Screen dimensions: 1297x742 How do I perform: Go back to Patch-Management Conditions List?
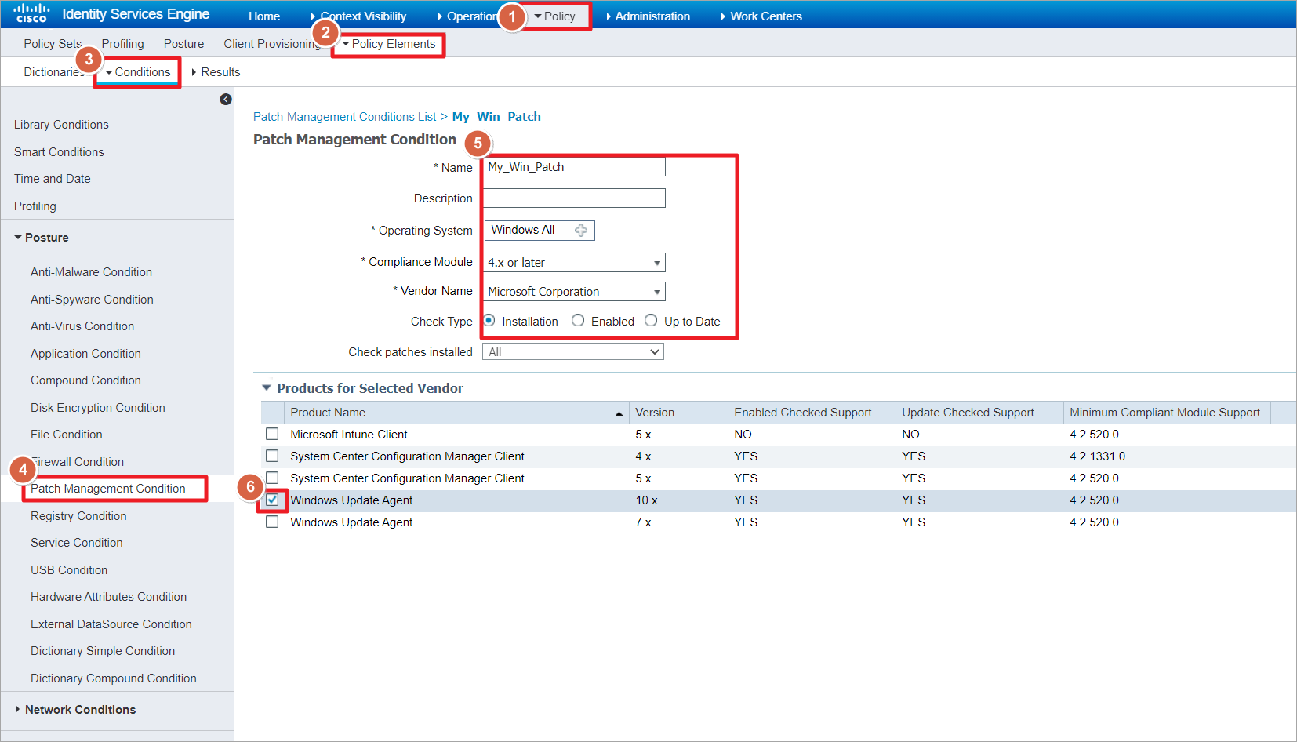(x=344, y=117)
